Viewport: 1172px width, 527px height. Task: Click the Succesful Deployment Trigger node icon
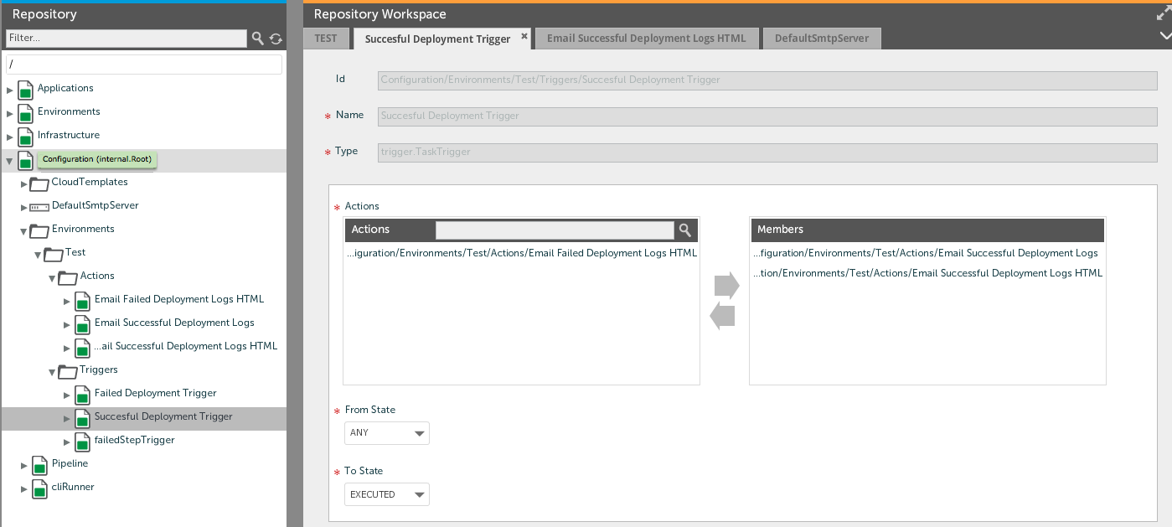[x=82, y=417]
